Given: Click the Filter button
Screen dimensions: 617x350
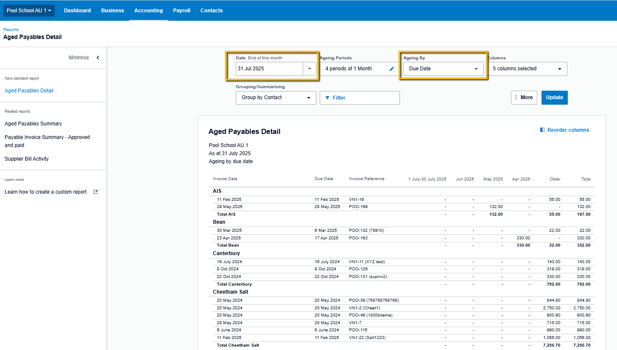Looking at the screenshot, I should click(360, 97).
